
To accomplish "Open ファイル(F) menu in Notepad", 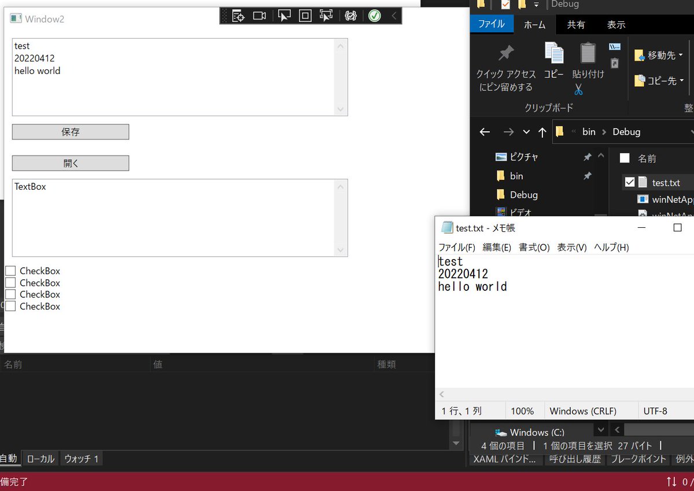I will point(457,248).
